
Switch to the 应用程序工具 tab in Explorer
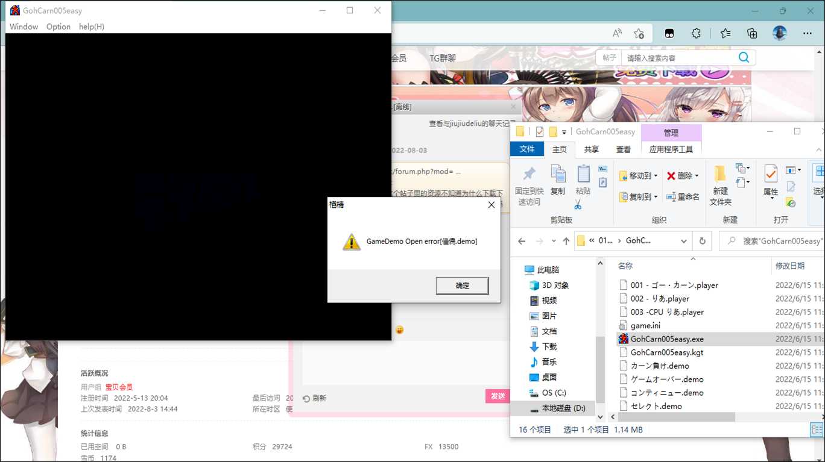pos(671,149)
